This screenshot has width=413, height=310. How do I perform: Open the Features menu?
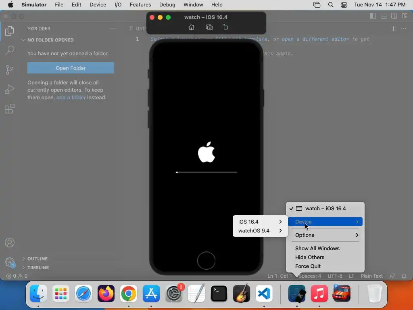click(x=140, y=5)
